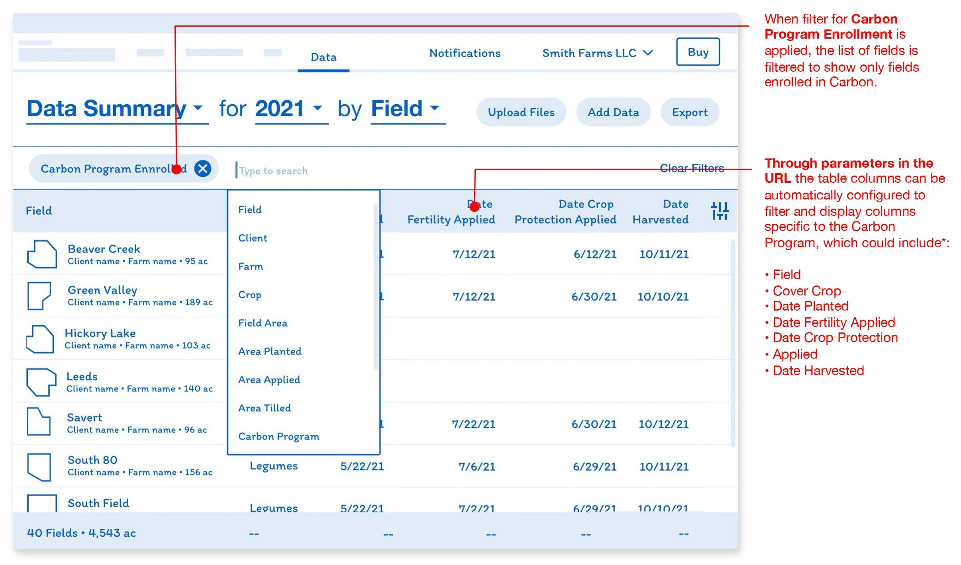The width and height of the screenshot is (961, 565).
Task: Open the Notifications tab
Action: coord(465,53)
